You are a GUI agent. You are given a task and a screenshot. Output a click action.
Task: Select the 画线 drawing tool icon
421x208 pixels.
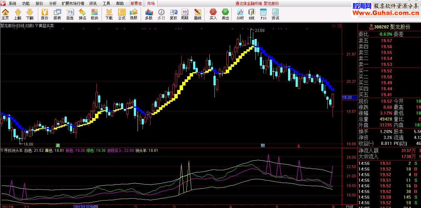[x=198, y=14]
